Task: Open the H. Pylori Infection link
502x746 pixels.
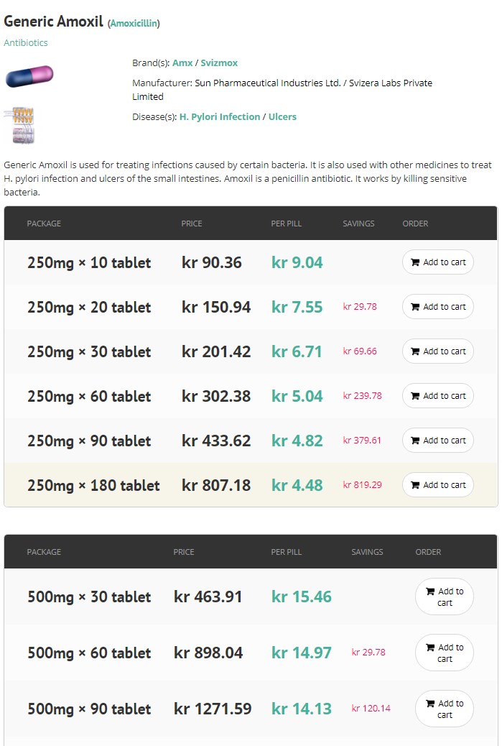Action: (x=220, y=117)
